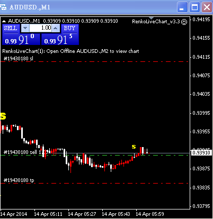Click the chart window icon in title bar
The width and height of the screenshot is (213, 219).
(3, 7)
